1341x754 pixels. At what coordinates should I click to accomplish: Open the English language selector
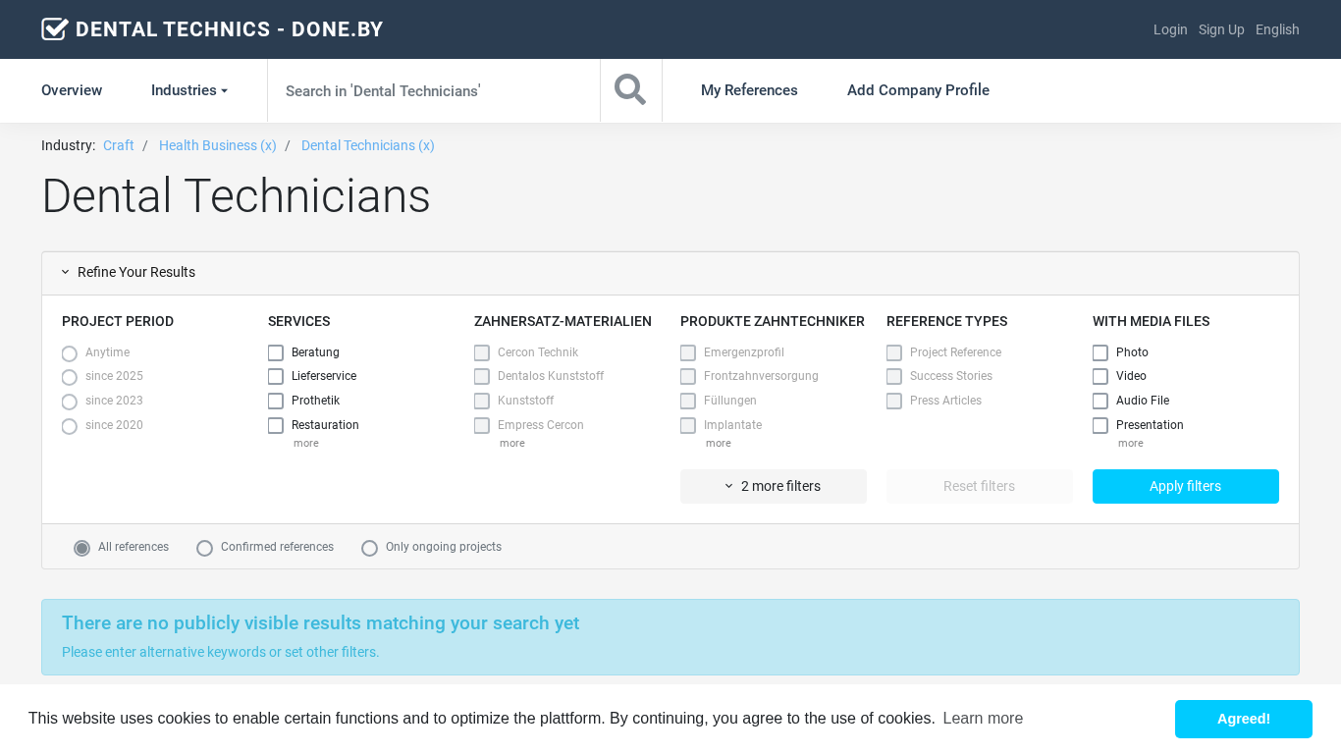pyautogui.click(x=1277, y=29)
